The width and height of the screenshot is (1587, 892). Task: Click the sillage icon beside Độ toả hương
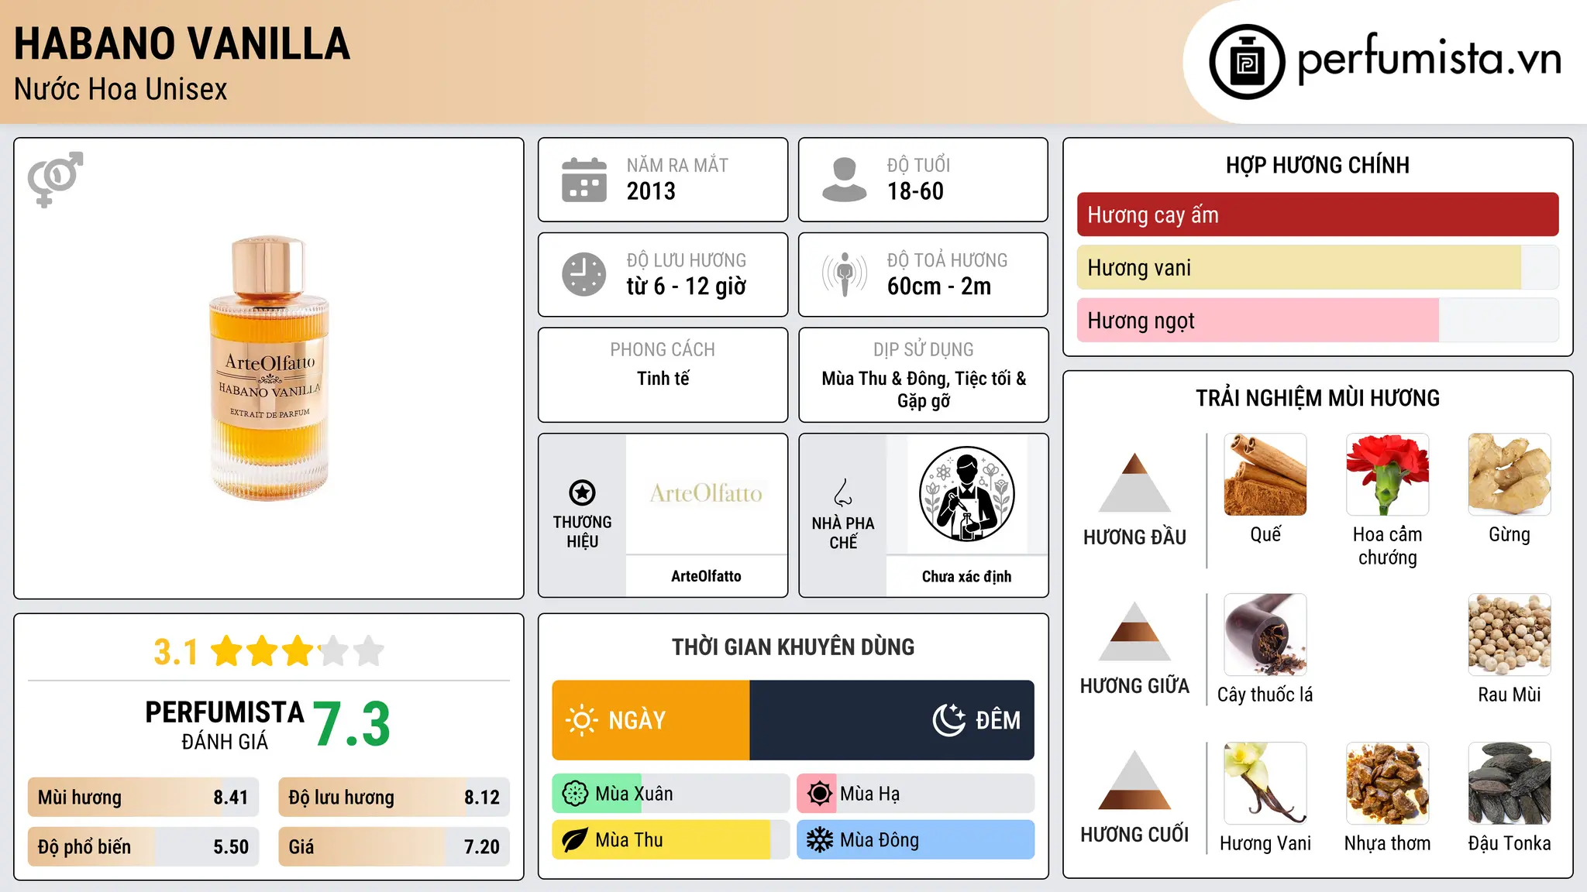[x=845, y=274]
